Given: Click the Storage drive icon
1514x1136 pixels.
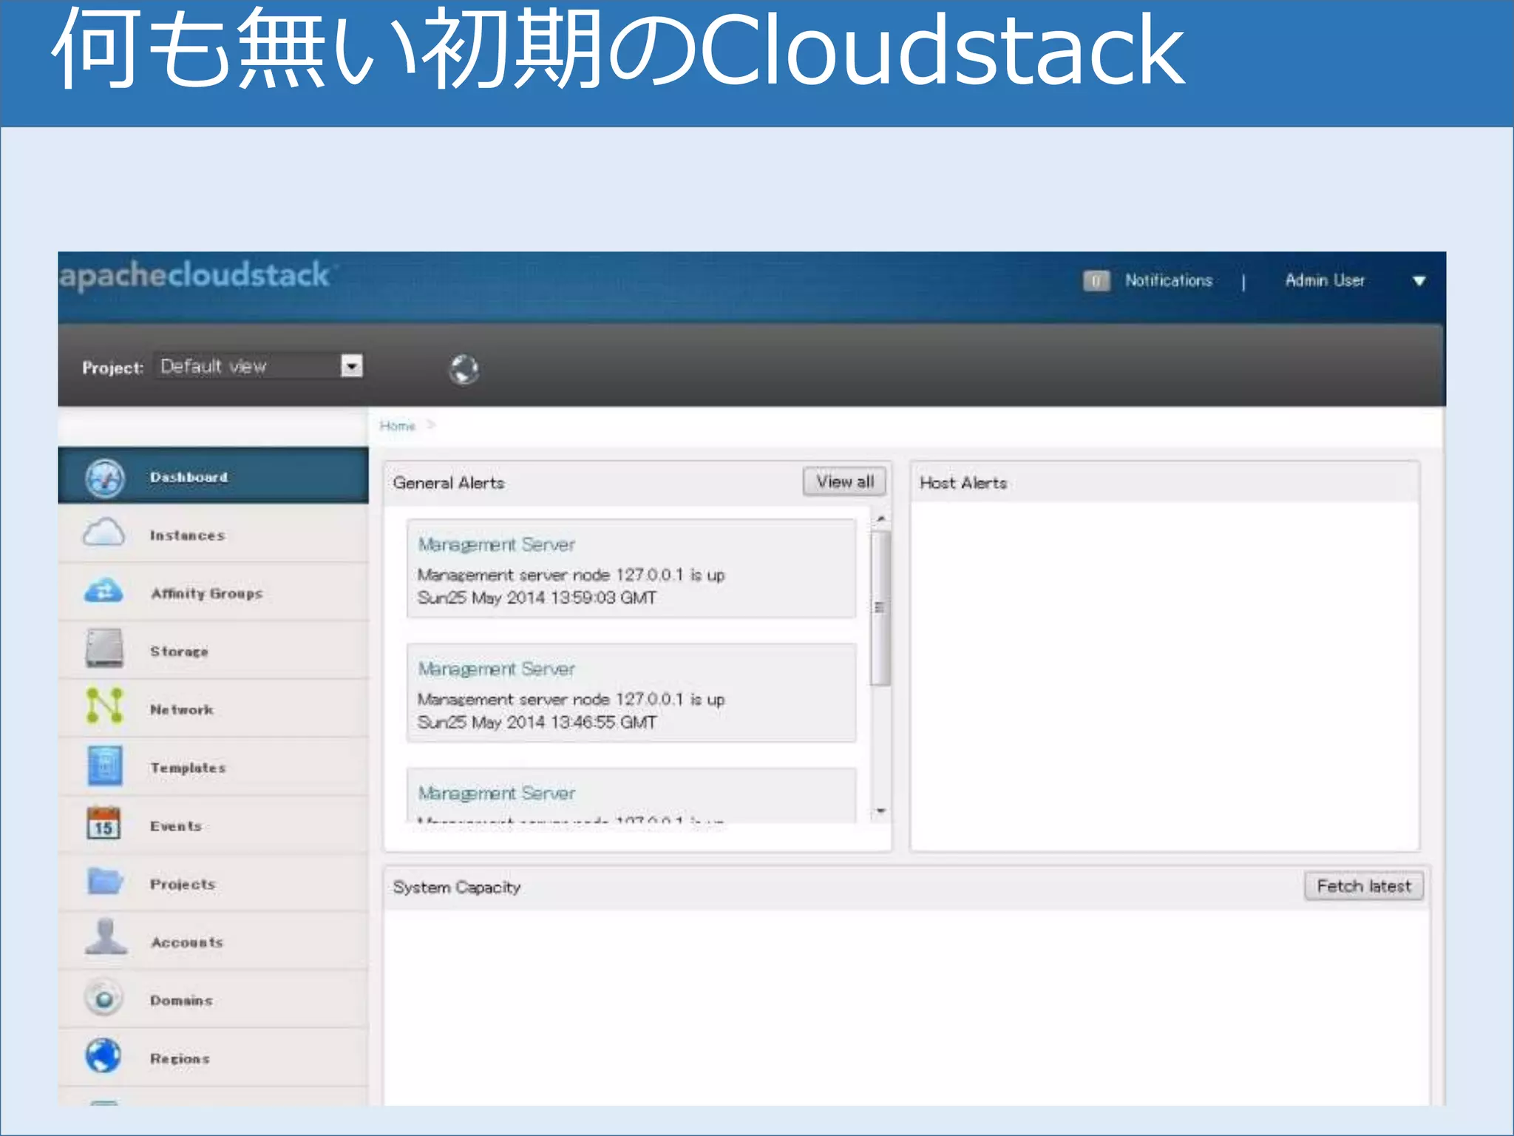Looking at the screenshot, I should coord(103,649).
